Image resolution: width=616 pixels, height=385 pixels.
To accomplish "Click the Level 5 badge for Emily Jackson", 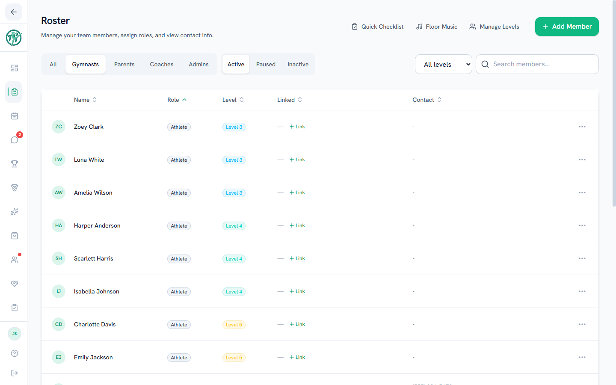I will [234, 358].
